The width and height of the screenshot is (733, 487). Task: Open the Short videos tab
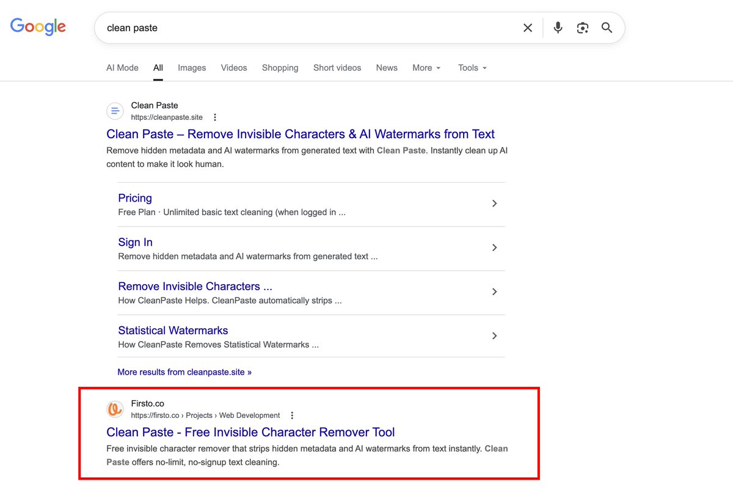click(337, 68)
